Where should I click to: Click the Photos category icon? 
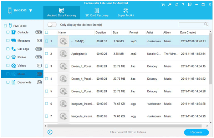pos(14,57)
